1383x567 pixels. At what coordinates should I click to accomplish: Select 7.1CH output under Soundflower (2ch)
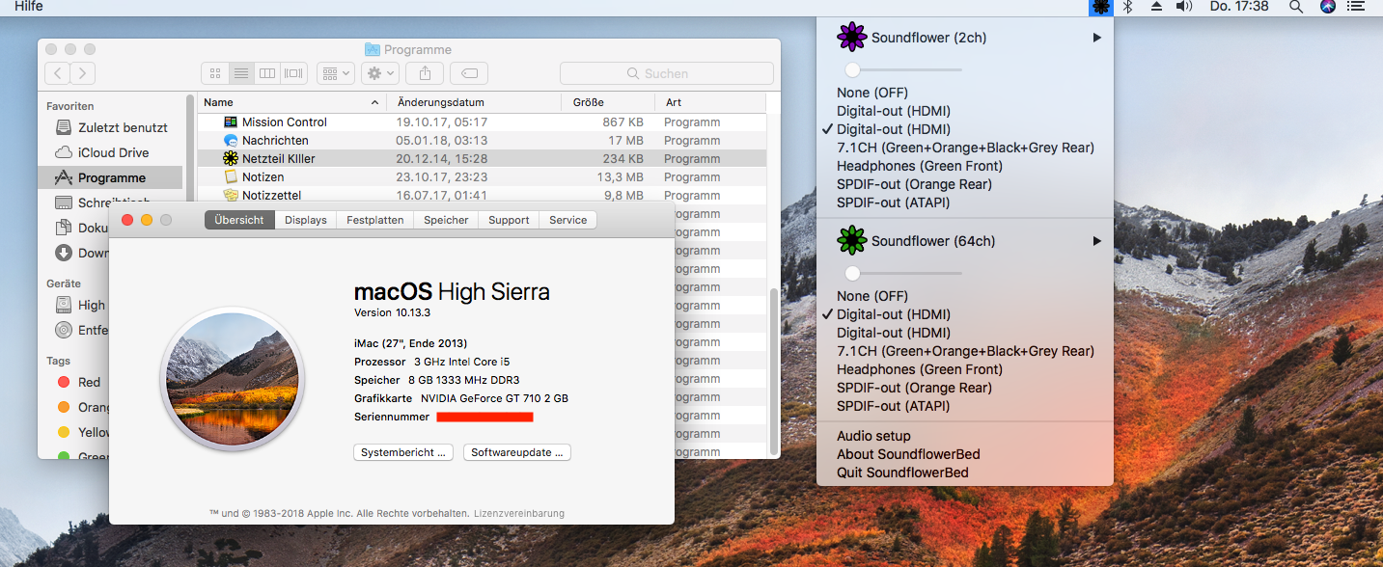click(x=965, y=148)
